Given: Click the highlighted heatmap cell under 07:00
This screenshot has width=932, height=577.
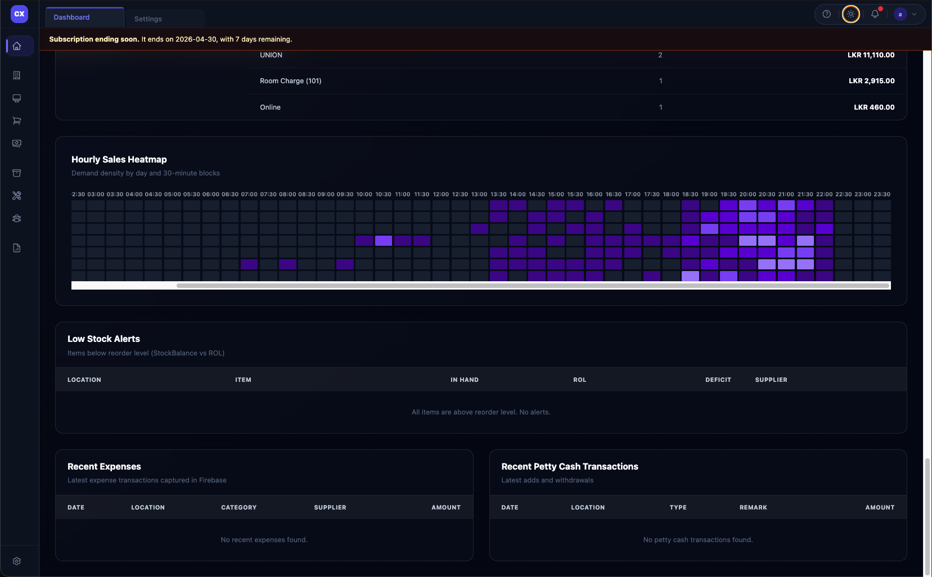Looking at the screenshot, I should click(249, 264).
